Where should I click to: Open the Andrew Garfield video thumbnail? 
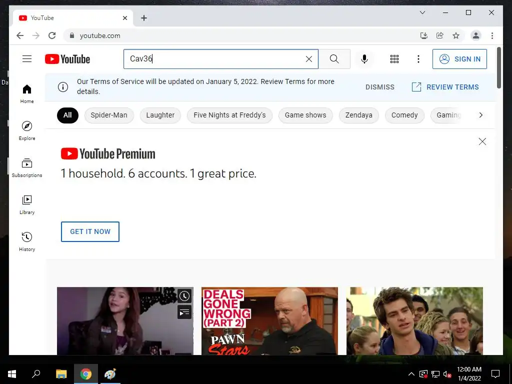point(414,320)
